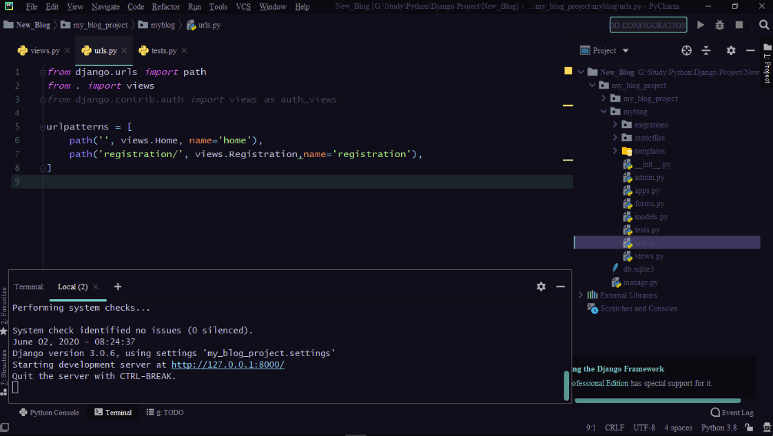Expand the migrations folder
Viewport: 773px width, 436px height.
point(615,125)
